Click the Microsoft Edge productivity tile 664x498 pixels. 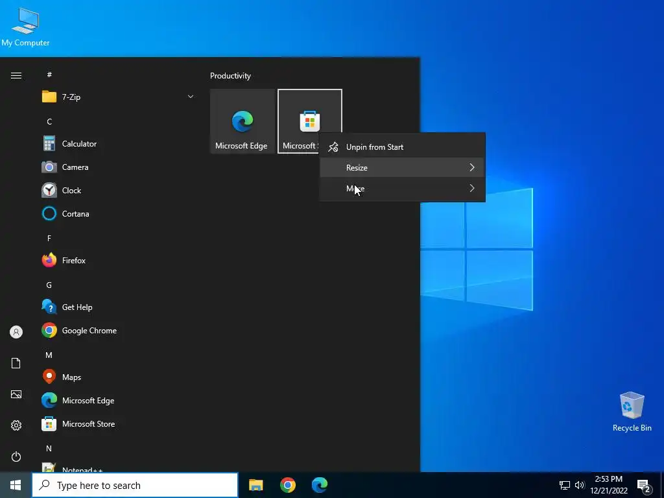[243, 121]
